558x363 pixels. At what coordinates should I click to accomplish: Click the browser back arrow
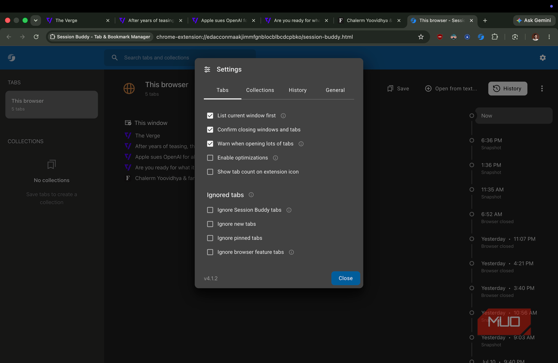coord(9,37)
